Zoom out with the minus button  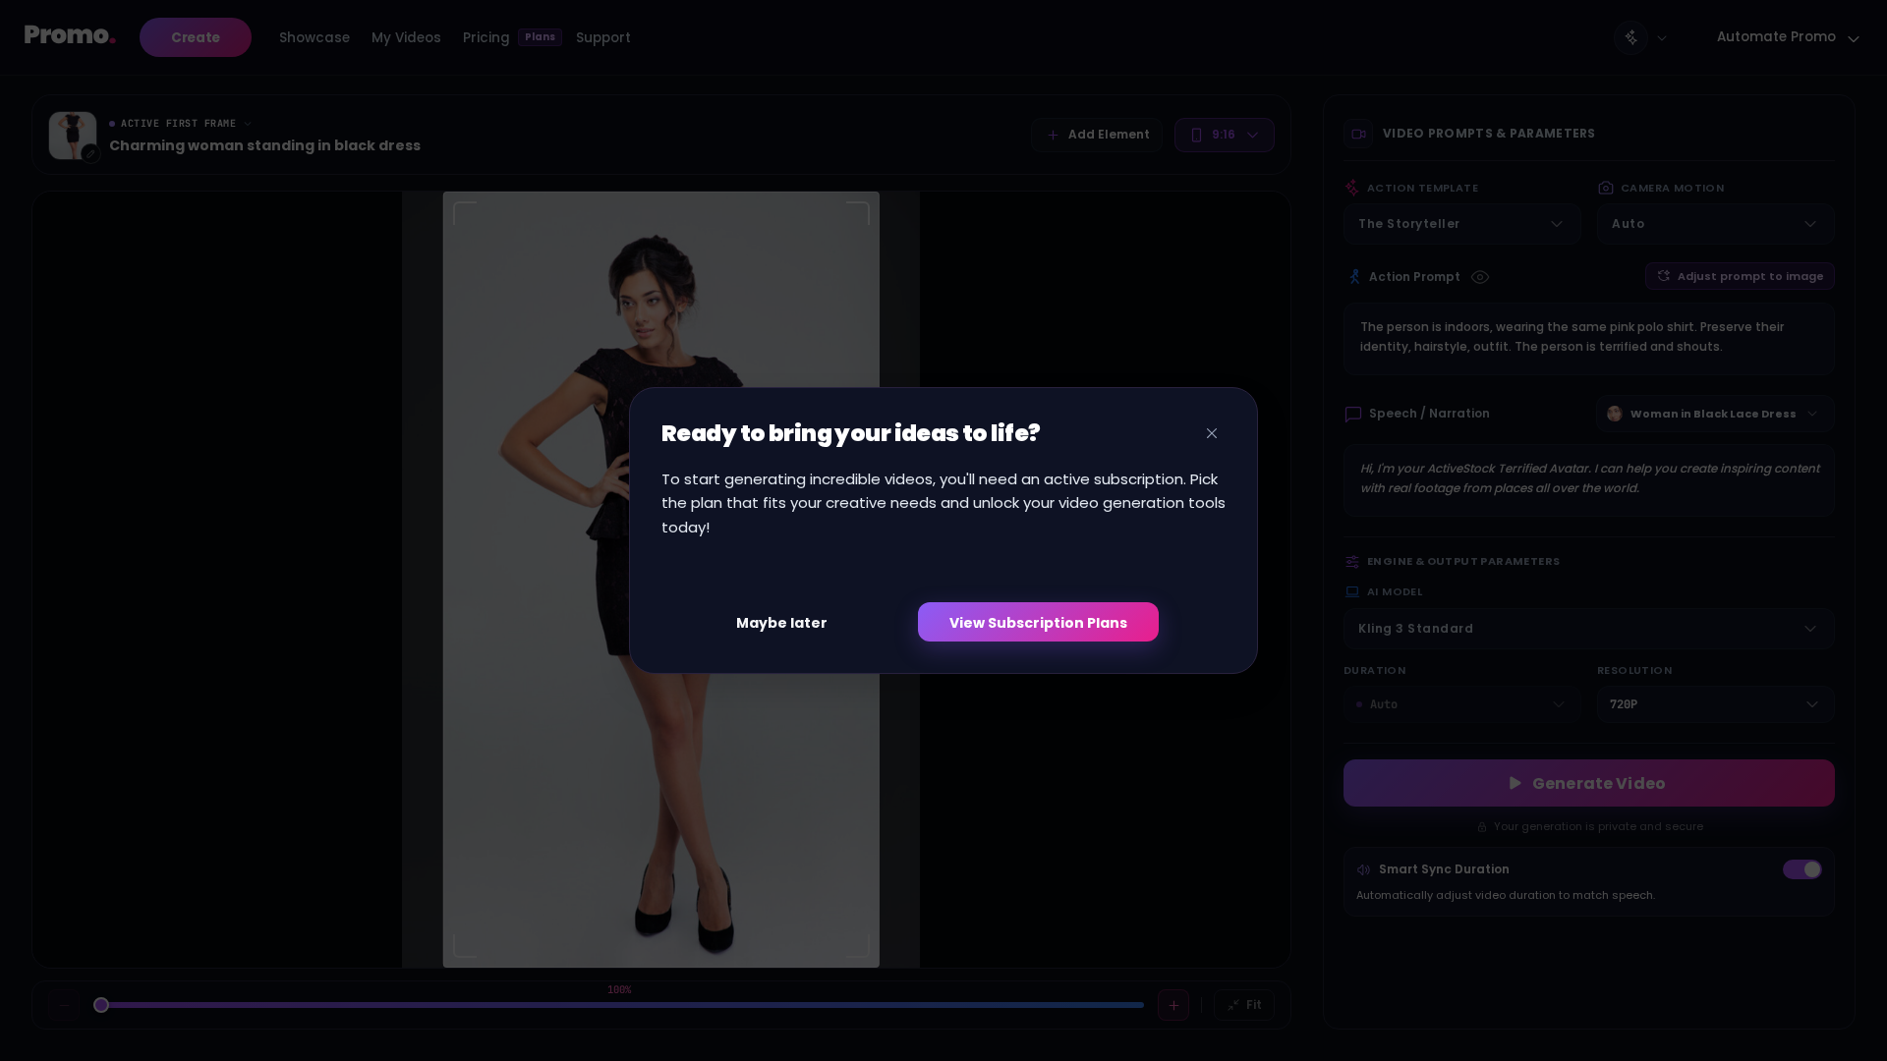[64, 1005]
